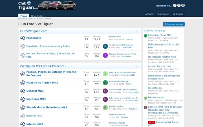Image resolution: width=203 pixels, height=127 pixels.
Task: Open rubenike13 avatar in Quedadas row
Action: 105,46
